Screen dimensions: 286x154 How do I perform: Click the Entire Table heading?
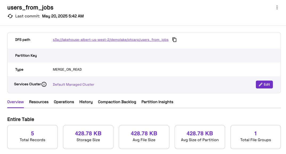pos(21,119)
